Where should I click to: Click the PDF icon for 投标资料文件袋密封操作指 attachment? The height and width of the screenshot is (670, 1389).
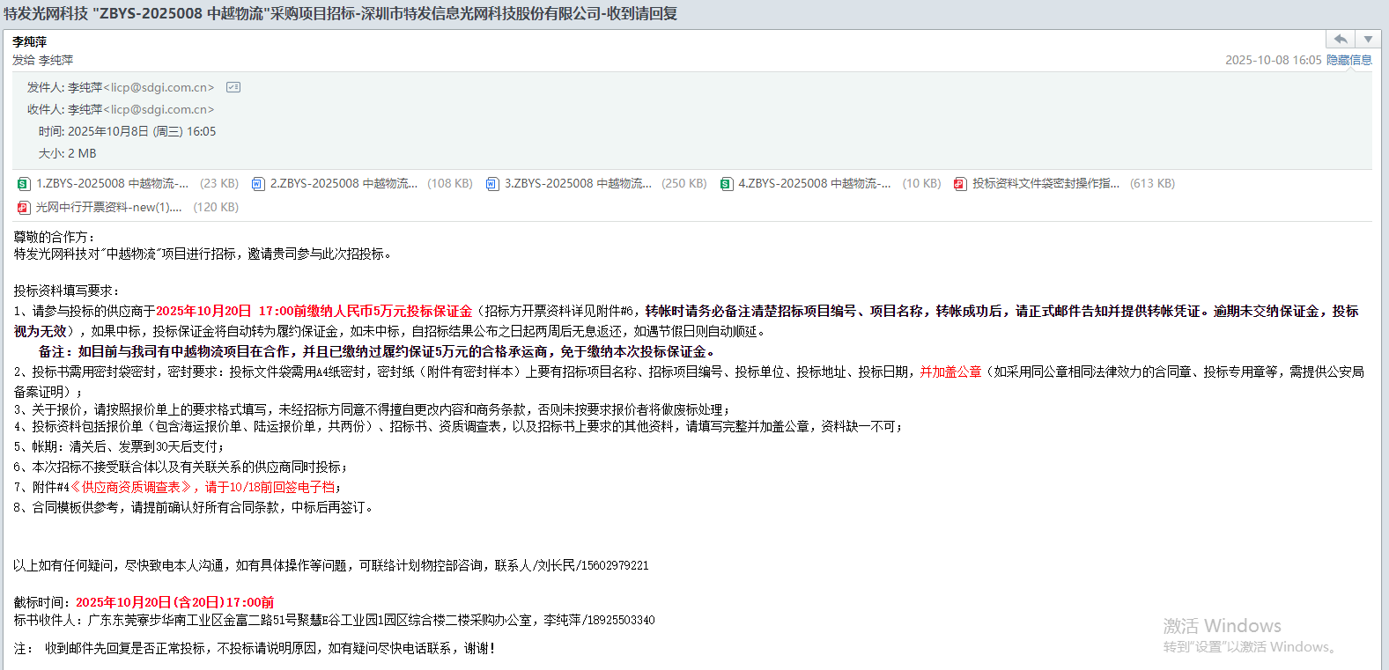click(x=960, y=184)
